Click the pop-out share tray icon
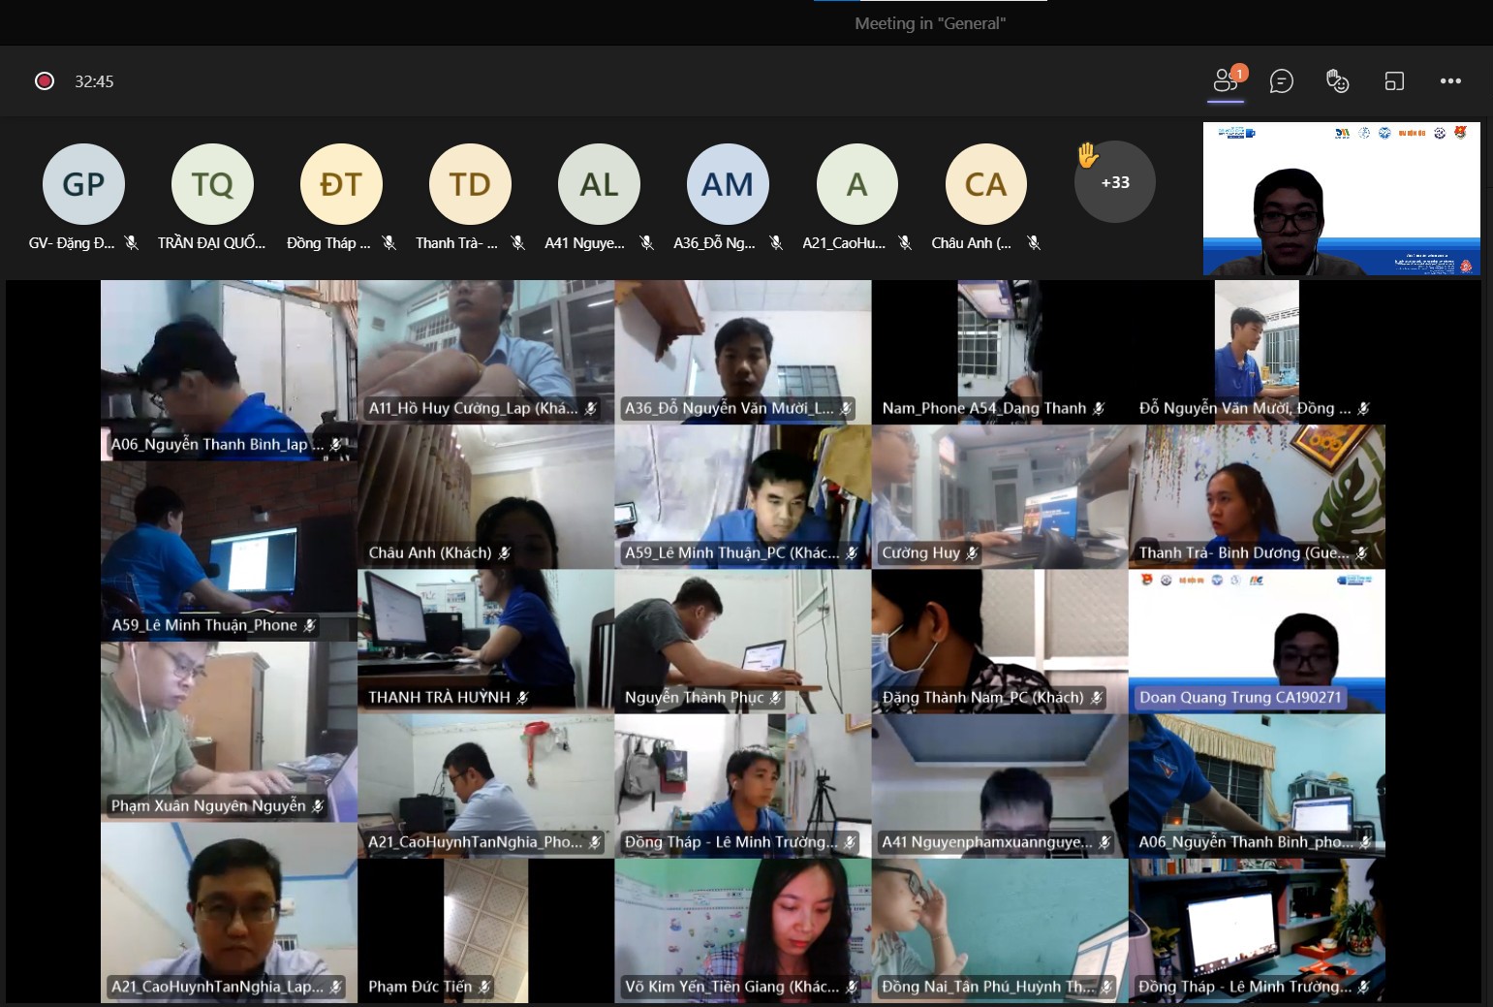1493x1007 pixels. click(x=1394, y=81)
